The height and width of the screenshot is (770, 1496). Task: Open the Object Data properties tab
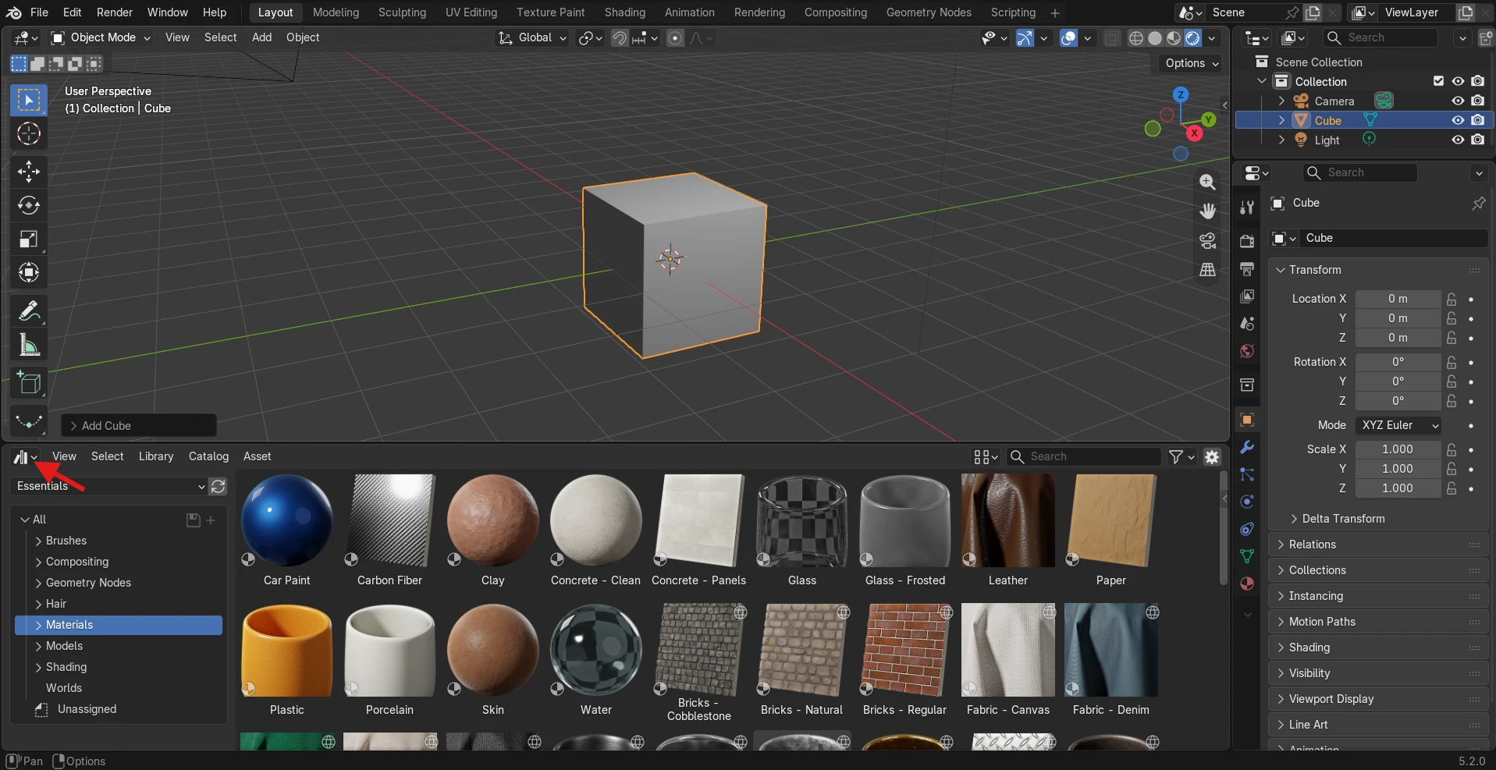pyautogui.click(x=1247, y=556)
